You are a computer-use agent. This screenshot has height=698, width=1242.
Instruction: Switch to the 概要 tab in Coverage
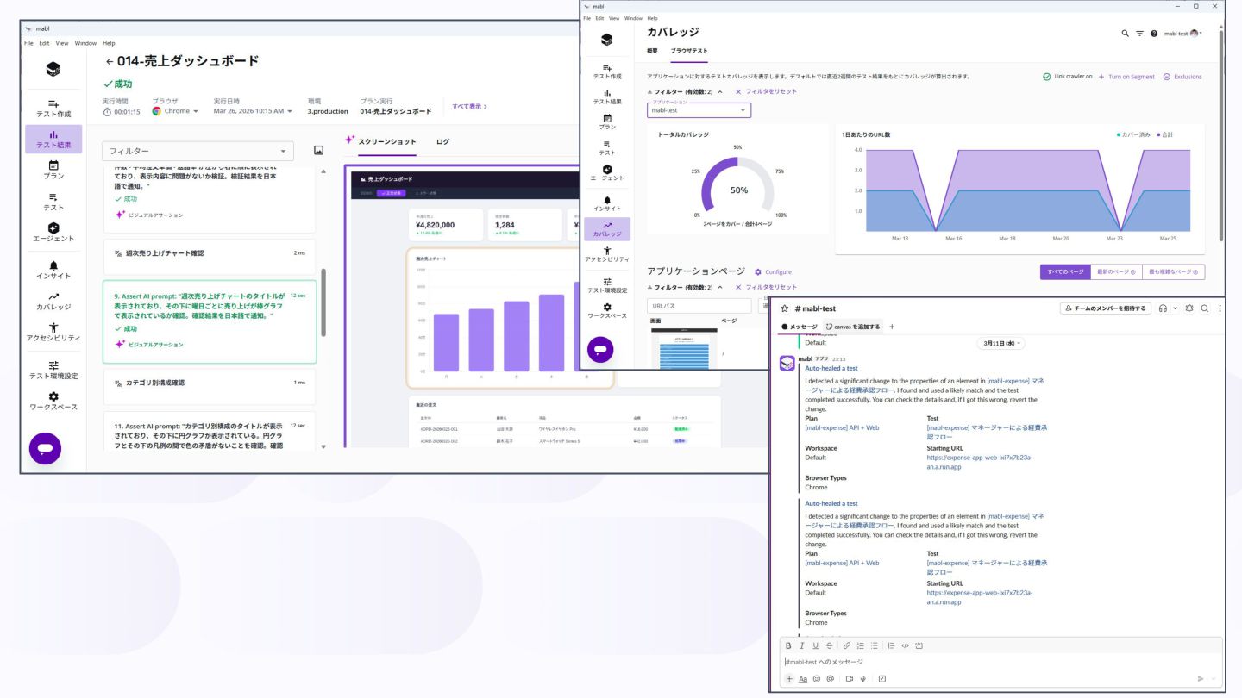click(x=652, y=51)
